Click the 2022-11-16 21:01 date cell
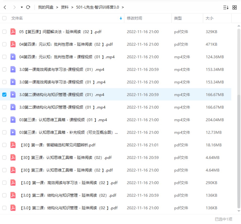 (x=143, y=145)
